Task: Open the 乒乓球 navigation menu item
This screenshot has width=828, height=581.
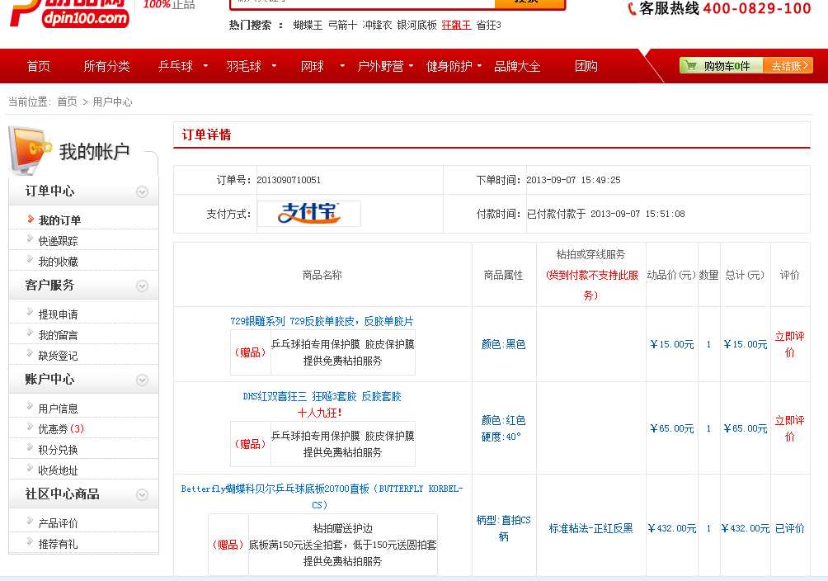Action: coord(176,66)
